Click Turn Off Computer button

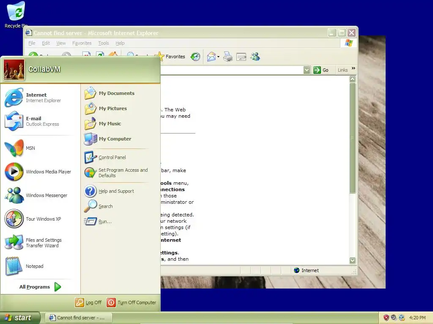point(132,302)
